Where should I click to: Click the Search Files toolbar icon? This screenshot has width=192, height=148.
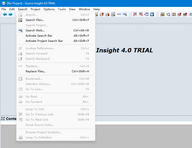pyautogui.click(x=113, y=14)
